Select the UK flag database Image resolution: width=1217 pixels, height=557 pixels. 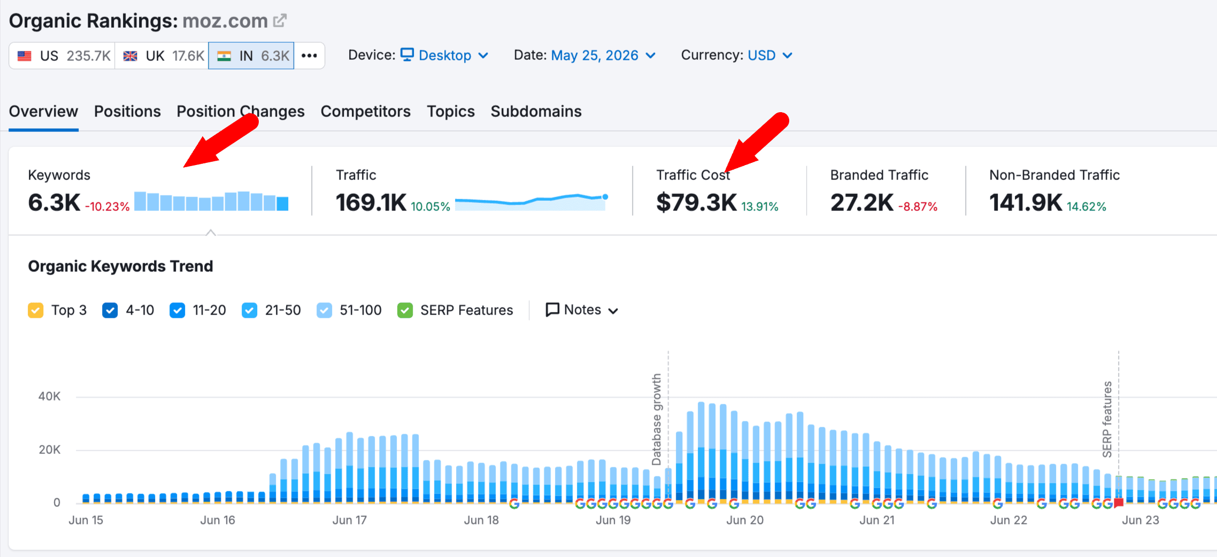(x=161, y=56)
